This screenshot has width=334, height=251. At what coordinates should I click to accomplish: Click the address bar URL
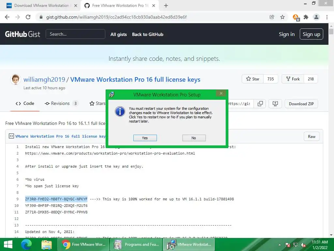(x=116, y=17)
